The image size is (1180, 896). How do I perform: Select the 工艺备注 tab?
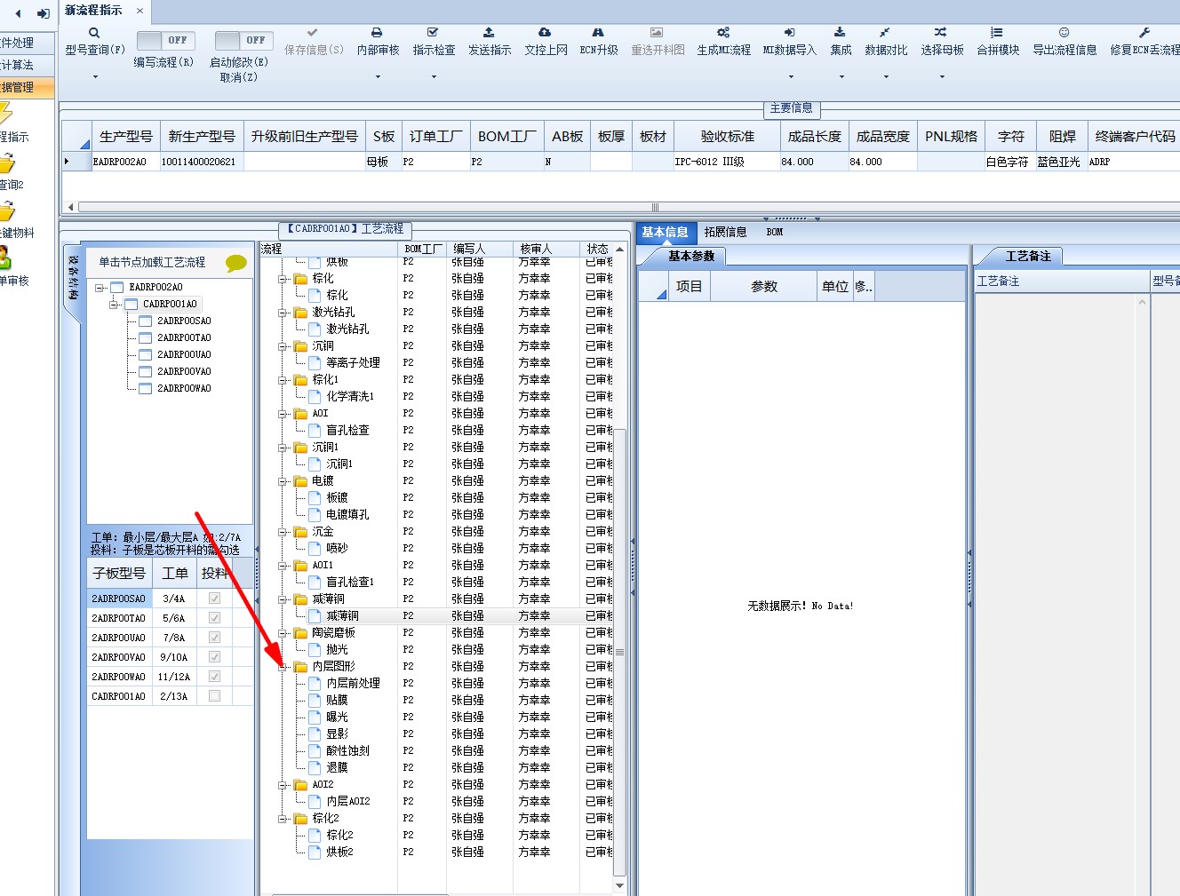[1027, 256]
